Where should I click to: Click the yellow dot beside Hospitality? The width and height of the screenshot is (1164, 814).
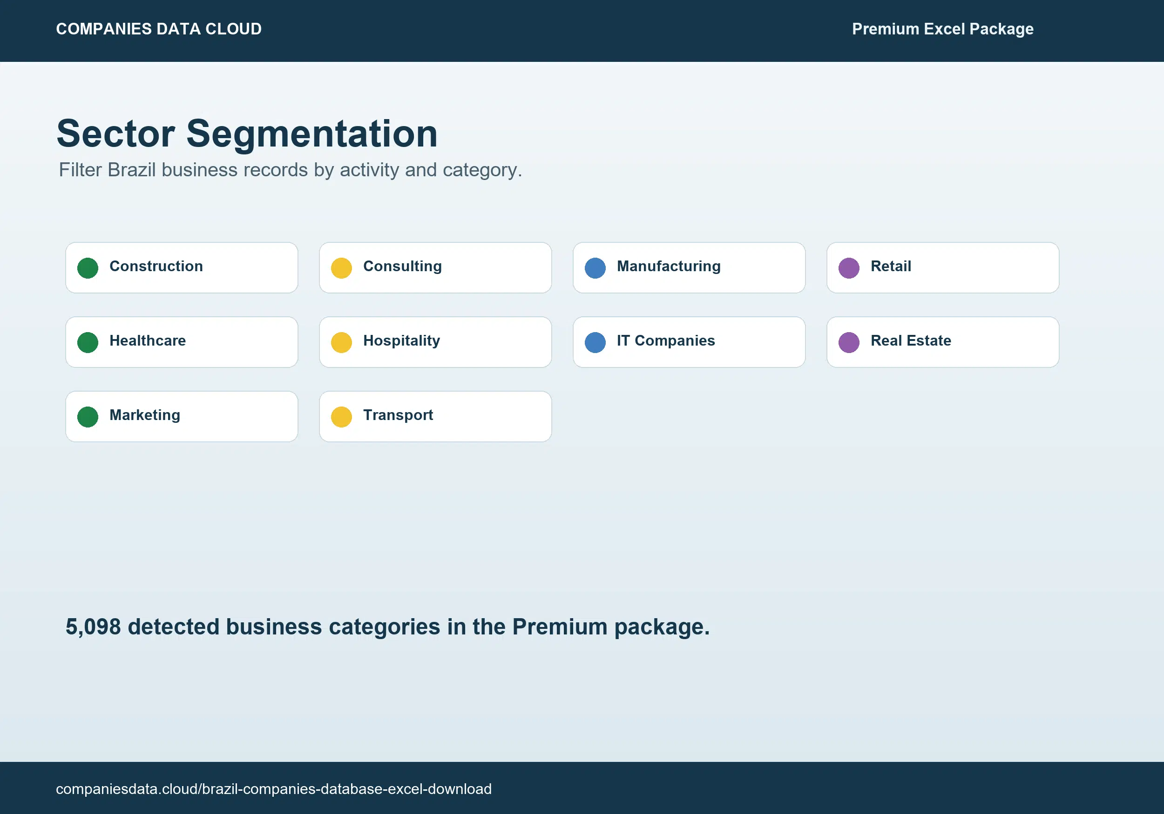coord(341,342)
